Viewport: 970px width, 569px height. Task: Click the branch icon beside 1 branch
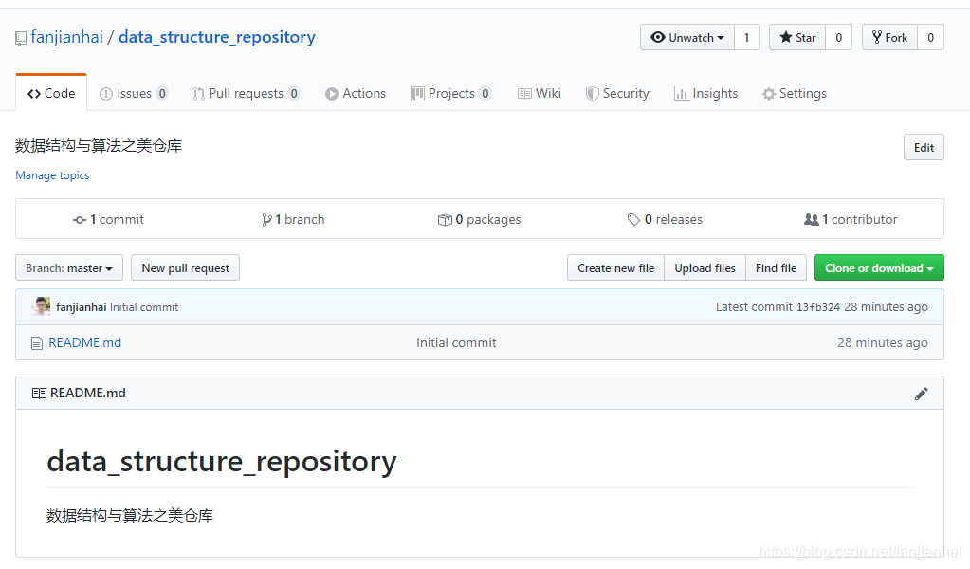pyautogui.click(x=266, y=220)
